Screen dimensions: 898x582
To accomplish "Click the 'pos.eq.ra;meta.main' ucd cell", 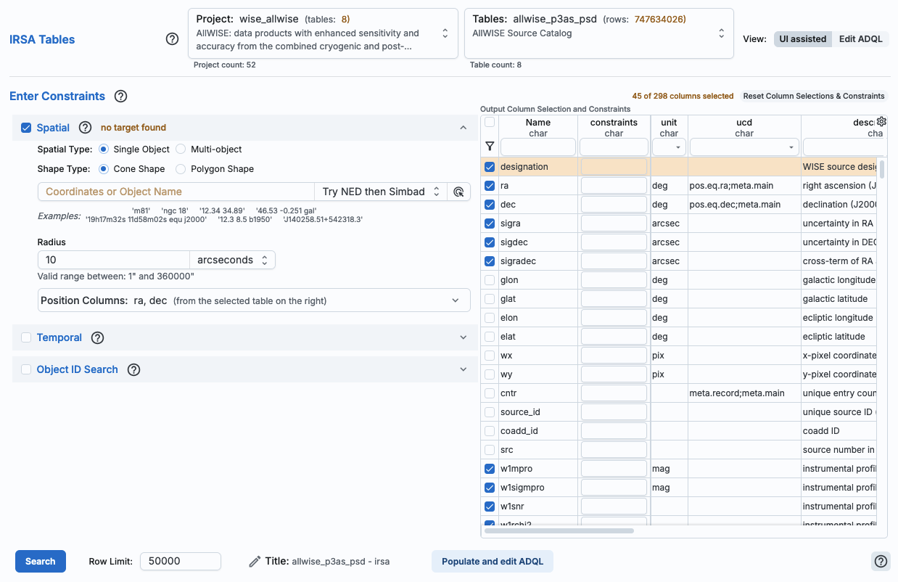I will [744, 186].
